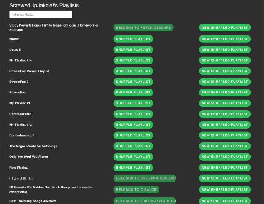Viewport: 264px width, 204px height.
Task: Select the Study Power 8 Hours playlist title
Action: point(54,28)
